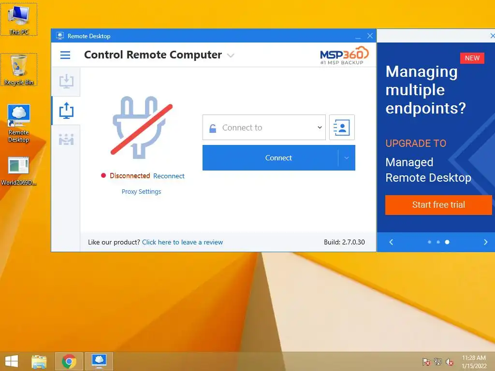This screenshot has height=371, width=495.
Task: Select the third active carousel dot
Action: 447,242
